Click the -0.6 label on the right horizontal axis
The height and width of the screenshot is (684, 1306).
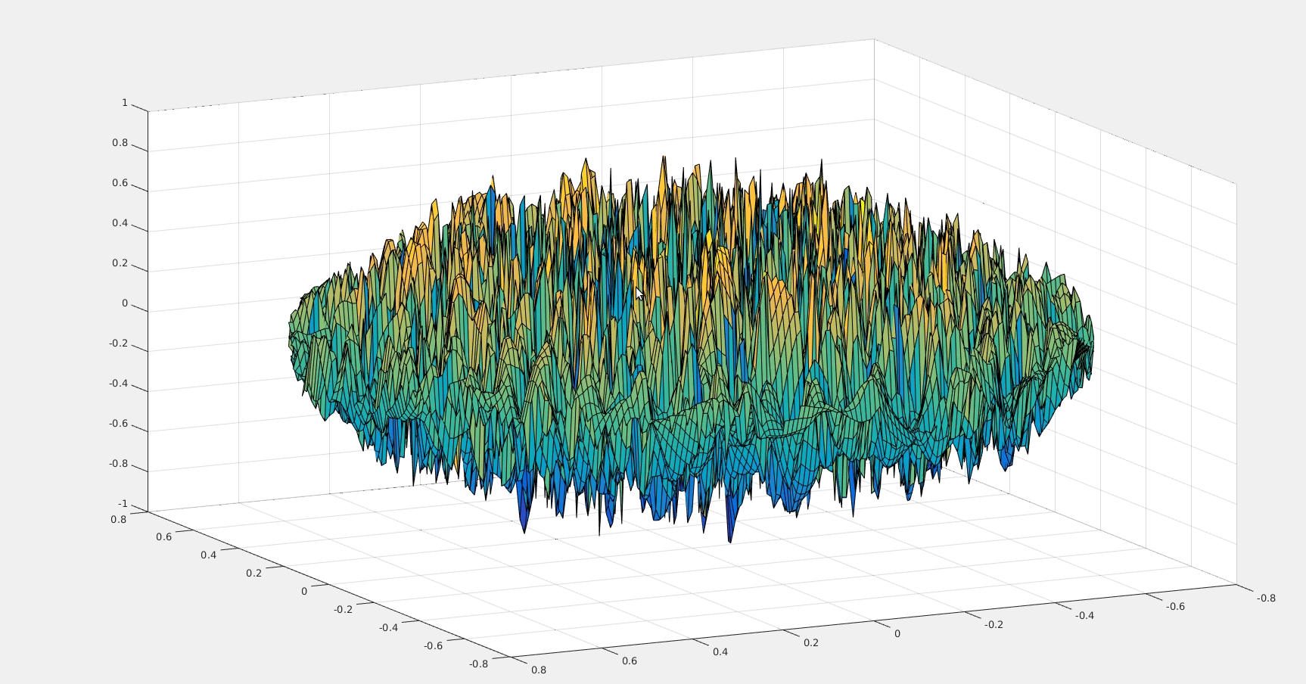1174,606
